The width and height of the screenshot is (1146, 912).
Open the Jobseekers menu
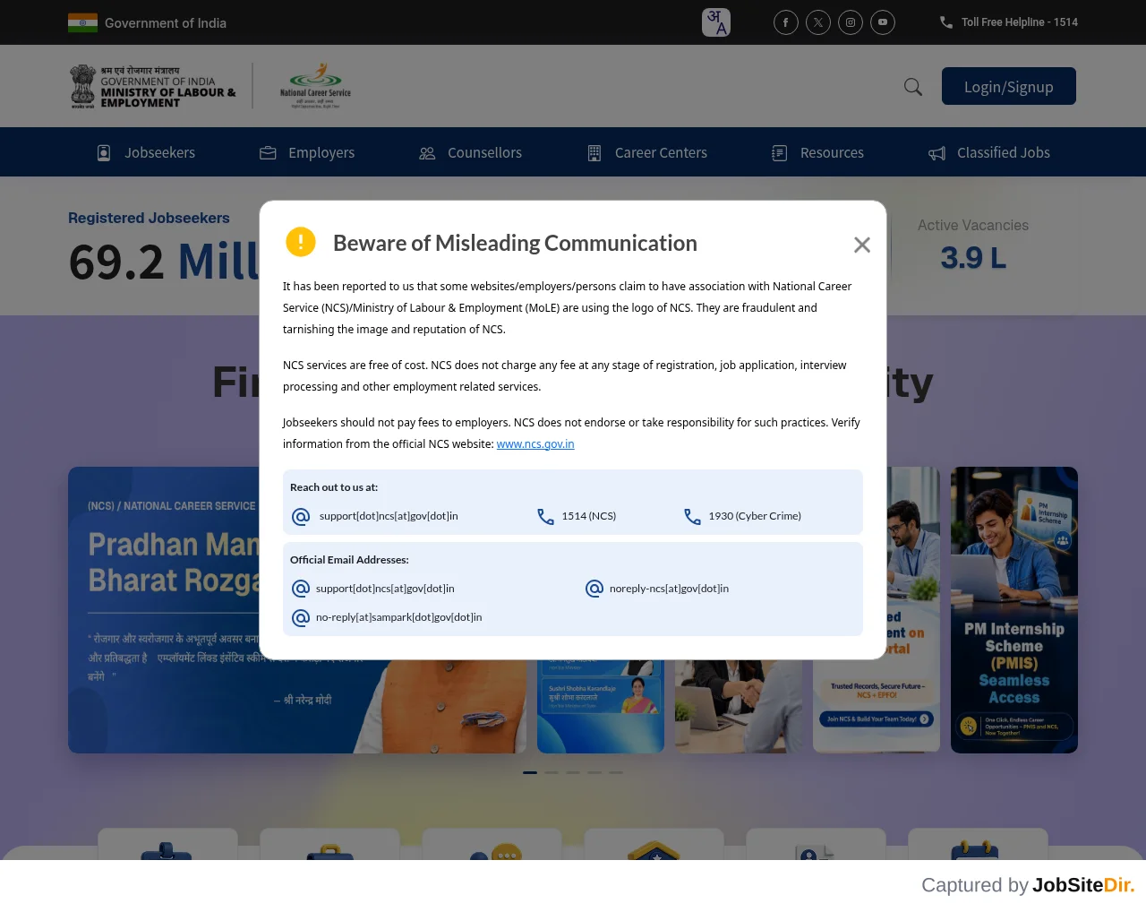(x=146, y=153)
